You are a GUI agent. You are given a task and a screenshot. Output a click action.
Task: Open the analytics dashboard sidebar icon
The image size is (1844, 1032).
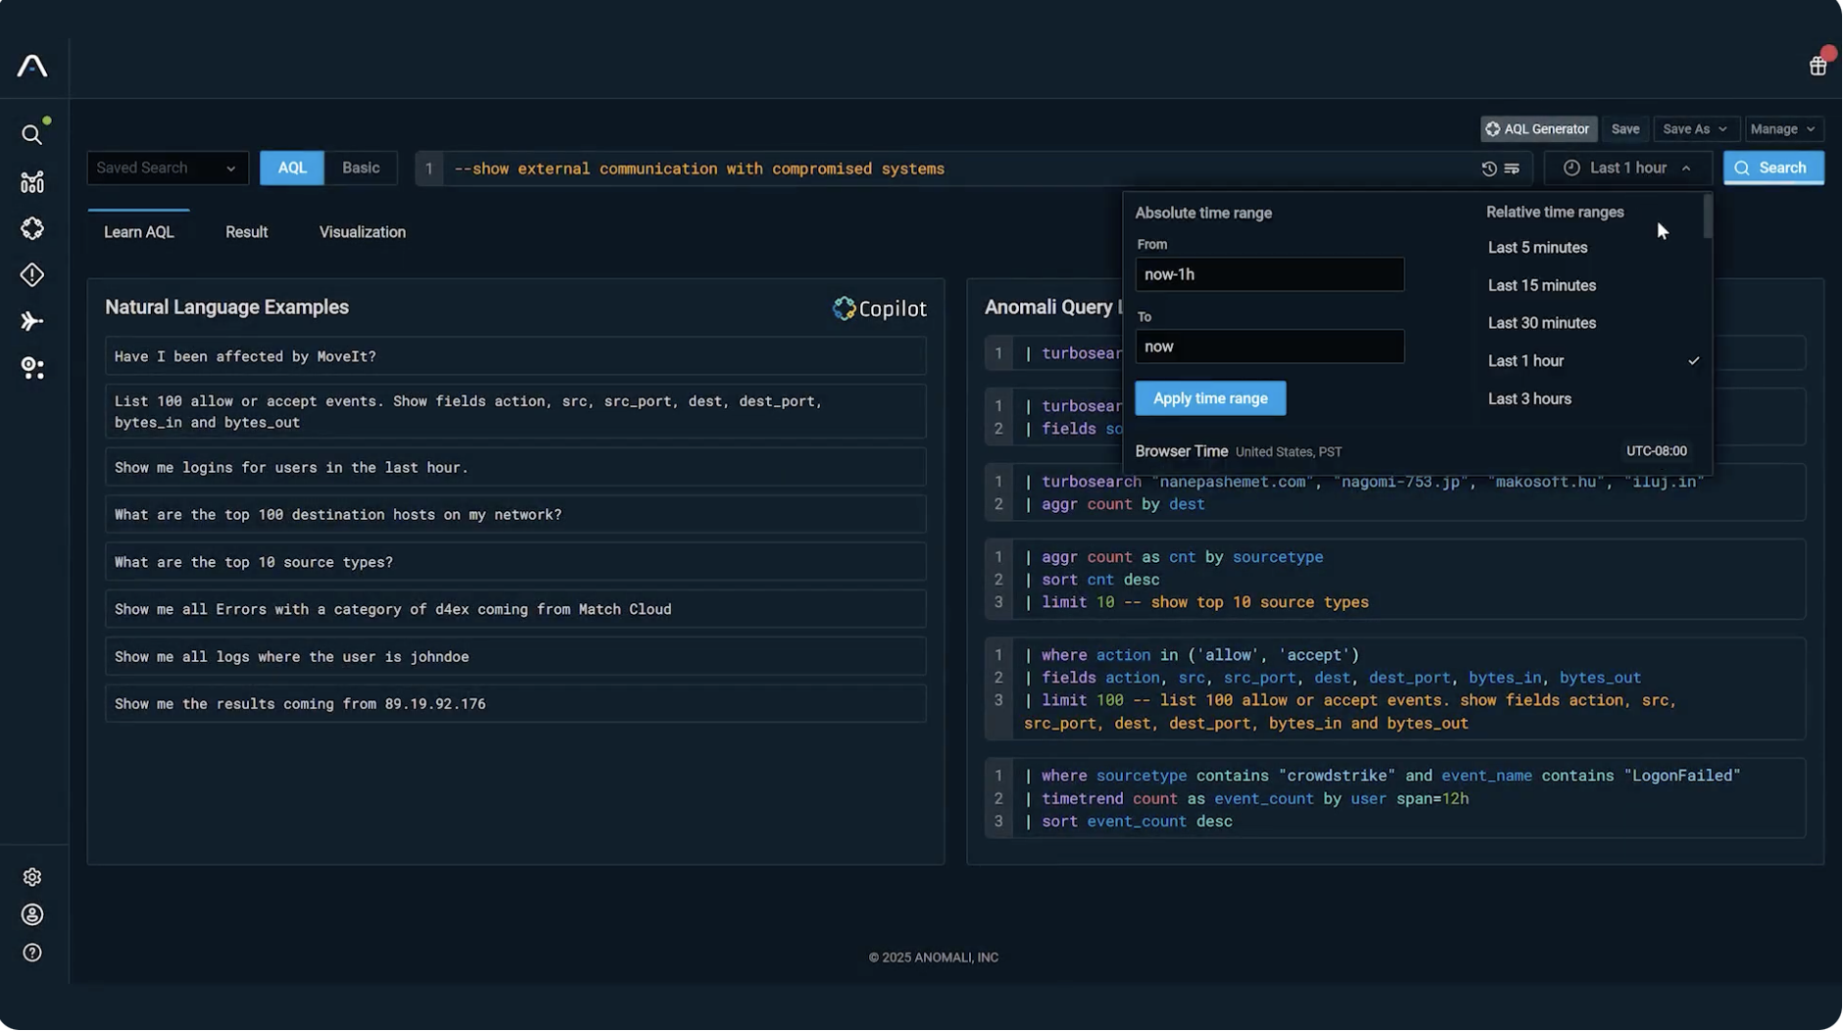pos(32,182)
